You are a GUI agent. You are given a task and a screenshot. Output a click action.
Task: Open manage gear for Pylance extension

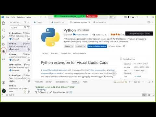(x=29, y=60)
